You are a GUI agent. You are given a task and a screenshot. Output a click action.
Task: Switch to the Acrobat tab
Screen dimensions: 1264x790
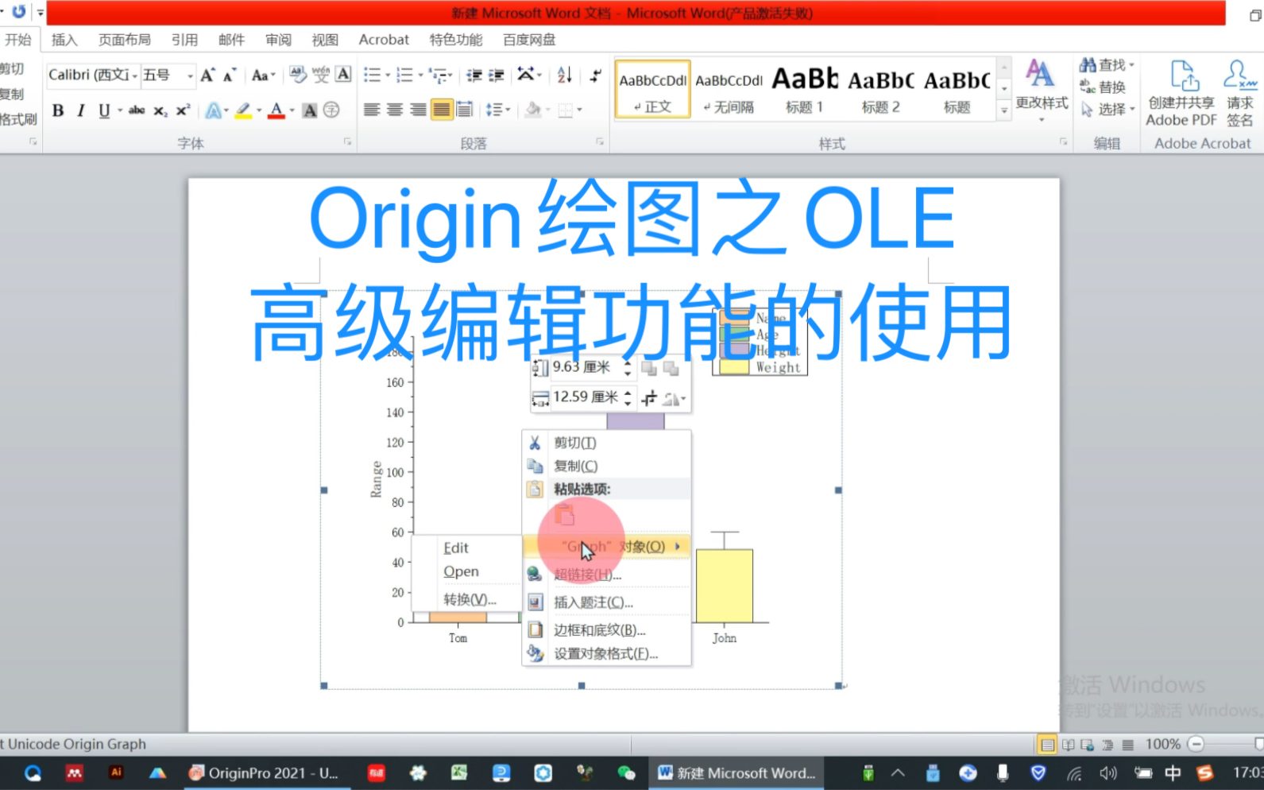(384, 40)
